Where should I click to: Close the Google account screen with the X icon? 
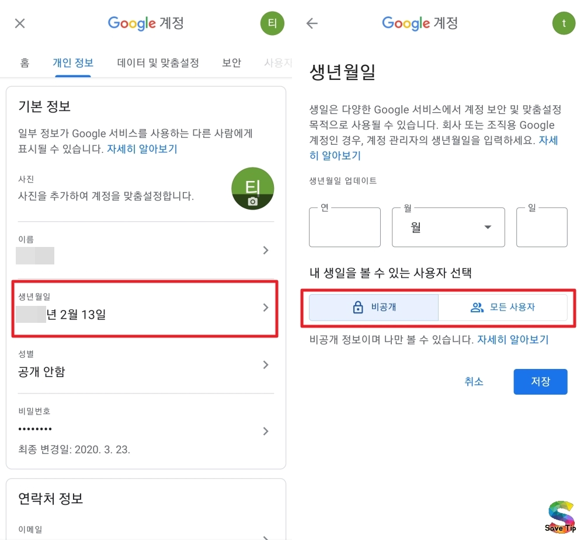(x=20, y=23)
